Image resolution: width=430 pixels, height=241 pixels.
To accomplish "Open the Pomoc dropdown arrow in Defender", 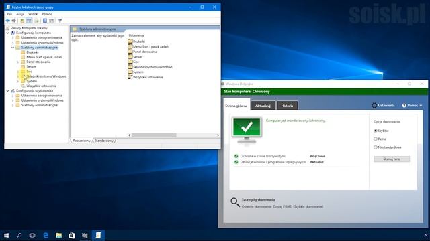I will coord(421,106).
